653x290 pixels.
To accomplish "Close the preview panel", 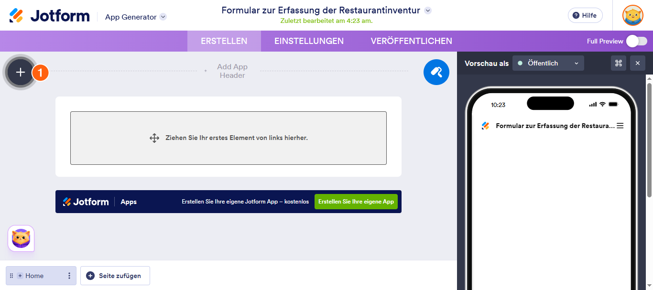I will tap(638, 63).
